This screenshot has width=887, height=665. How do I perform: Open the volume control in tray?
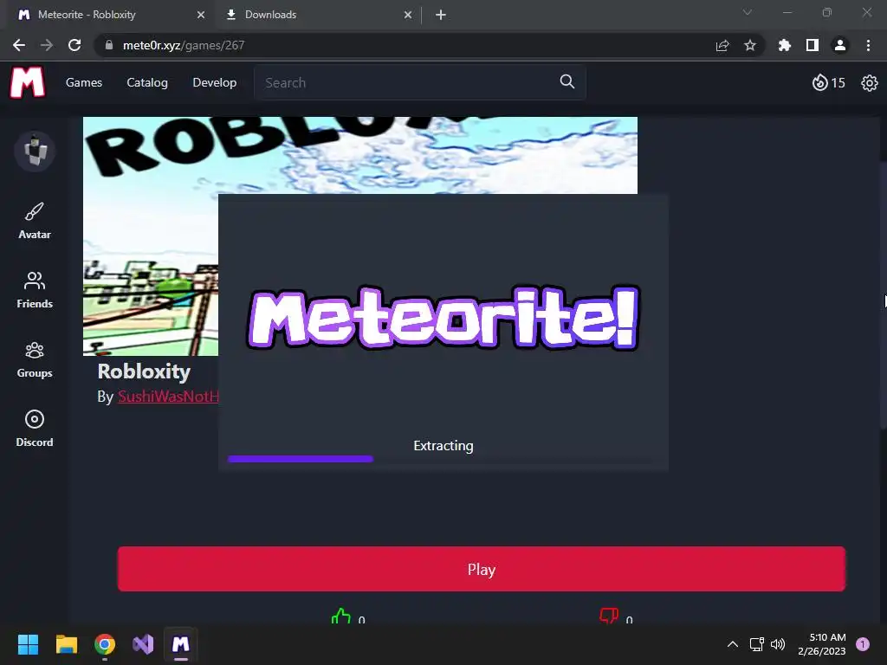tap(778, 644)
